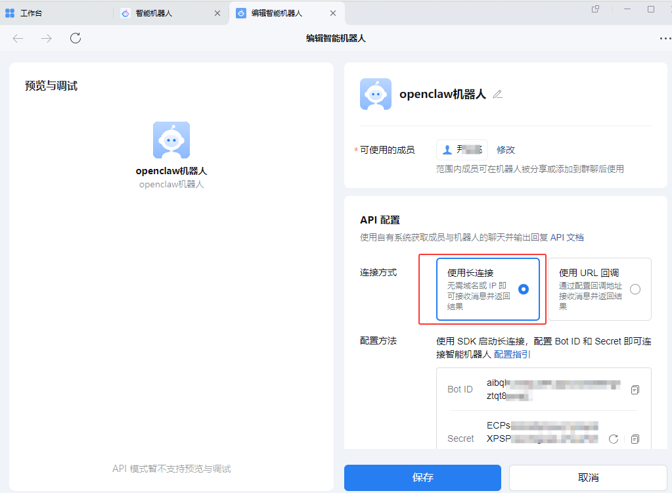Go forward with the right arrow
The height and width of the screenshot is (493, 672).
[x=46, y=39]
